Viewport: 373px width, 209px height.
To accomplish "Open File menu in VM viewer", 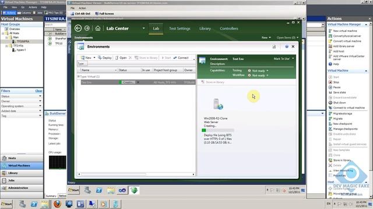I will point(72,8).
